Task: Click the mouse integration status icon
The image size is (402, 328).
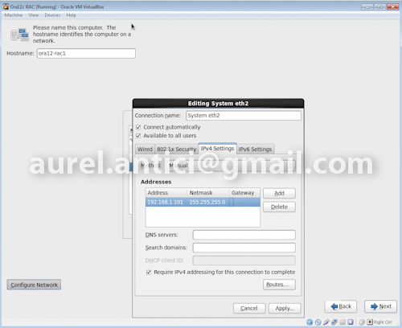Action: point(362,322)
